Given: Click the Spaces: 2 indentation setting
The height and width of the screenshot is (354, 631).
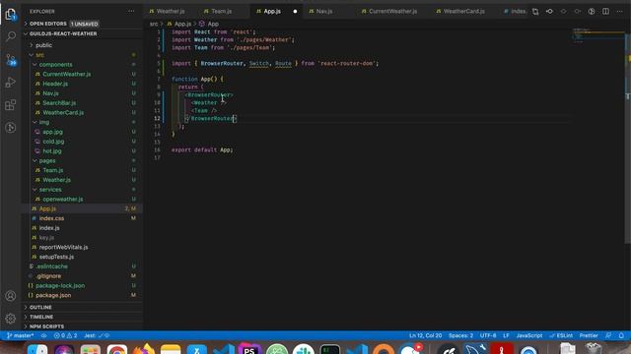Looking at the screenshot, I should tap(460, 335).
